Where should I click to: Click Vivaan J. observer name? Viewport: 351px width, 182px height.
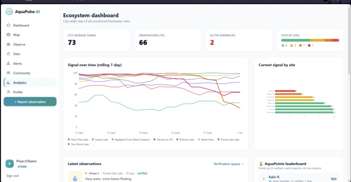pyautogui.click(x=94, y=173)
